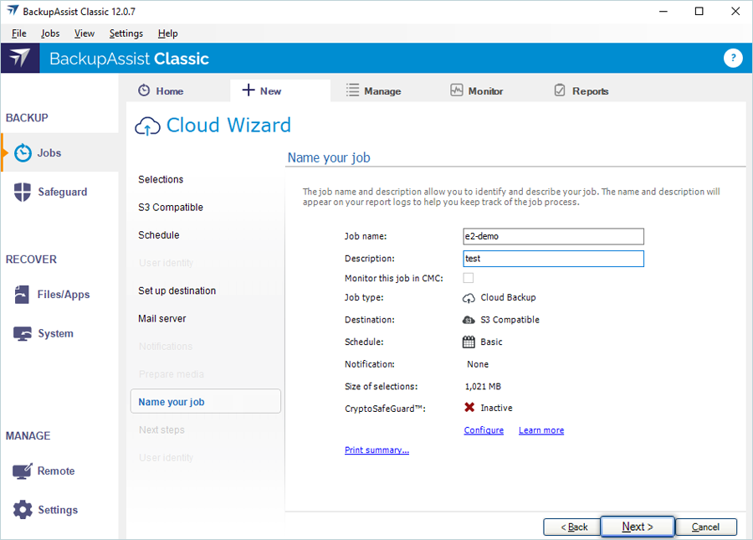Go to the Mail server step
Viewport: 753px width, 540px height.
162,318
